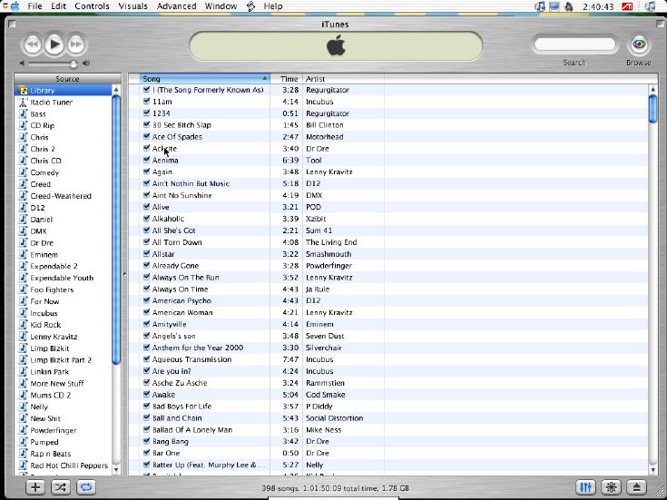Uncheck the song Allstar

[146, 253]
